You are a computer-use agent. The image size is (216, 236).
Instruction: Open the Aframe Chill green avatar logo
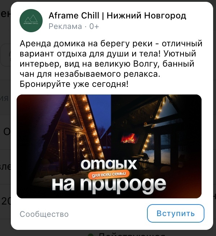point(31,21)
